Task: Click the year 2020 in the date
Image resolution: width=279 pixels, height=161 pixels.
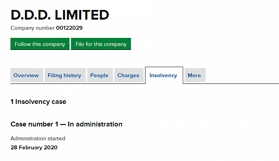Action: click(50, 147)
